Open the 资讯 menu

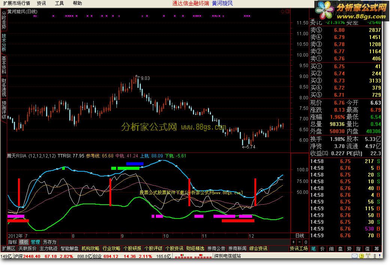click(x=41, y=3)
